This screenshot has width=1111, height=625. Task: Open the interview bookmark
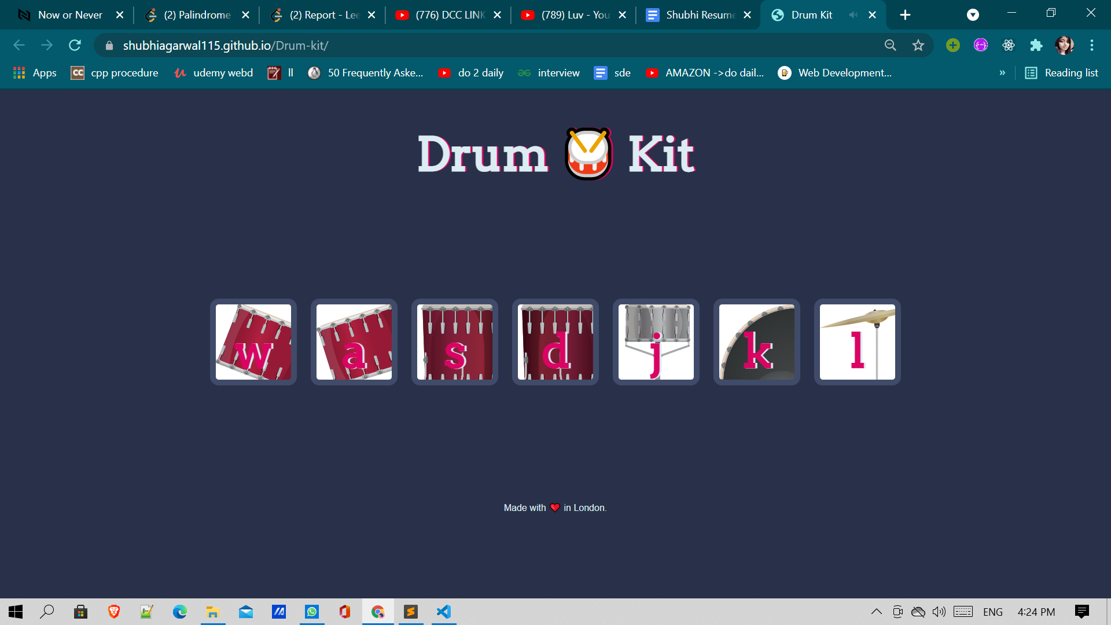pos(549,73)
